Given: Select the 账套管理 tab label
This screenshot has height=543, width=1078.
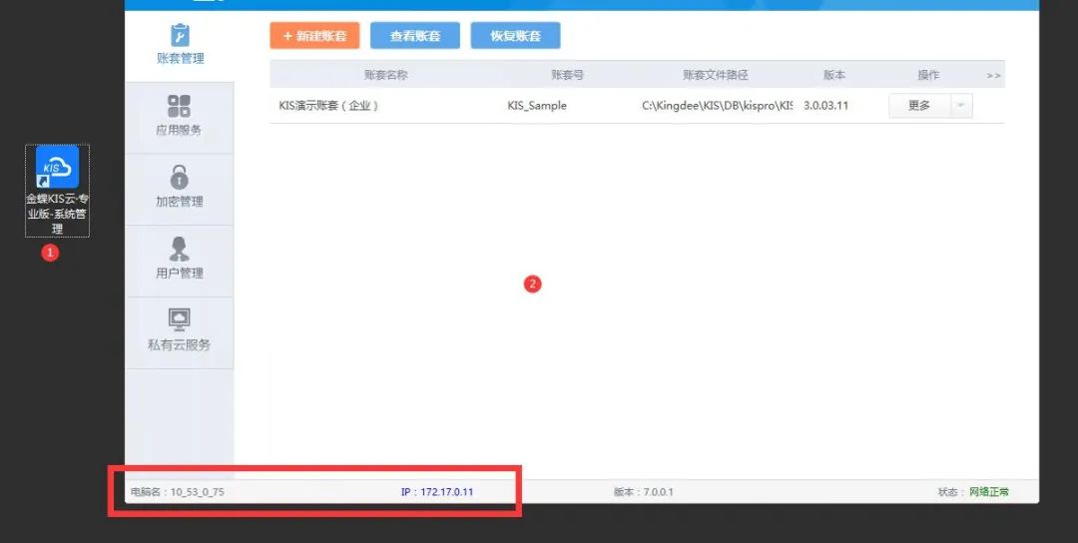Looking at the screenshot, I should coord(180,59).
